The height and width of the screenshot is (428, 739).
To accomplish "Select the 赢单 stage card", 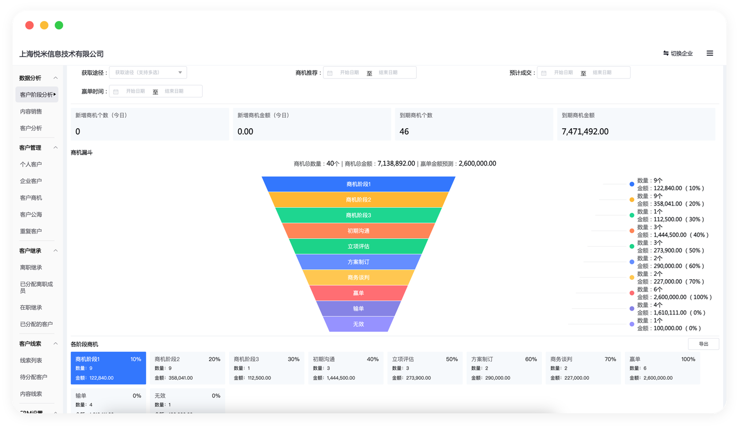I will [662, 368].
